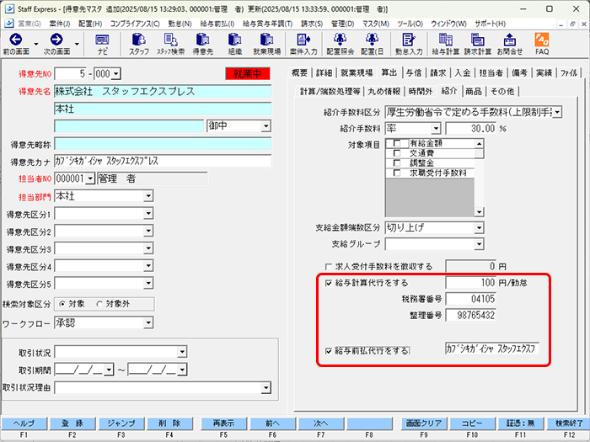Open the 案件入力 toolbar icon
Image resolution: width=590 pixels, height=442 pixels.
[x=303, y=40]
